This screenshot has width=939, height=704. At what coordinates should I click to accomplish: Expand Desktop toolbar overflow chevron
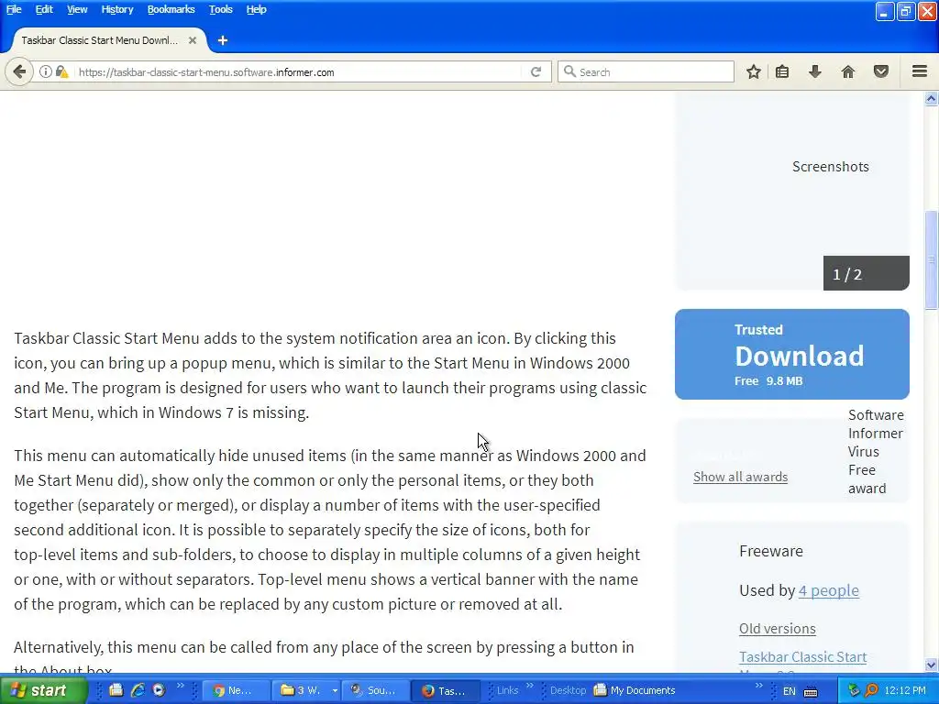click(759, 686)
